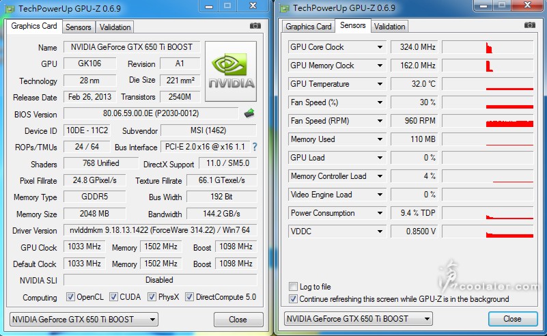Click the Name field showing GTX 650 Ti BOOST

132,47
